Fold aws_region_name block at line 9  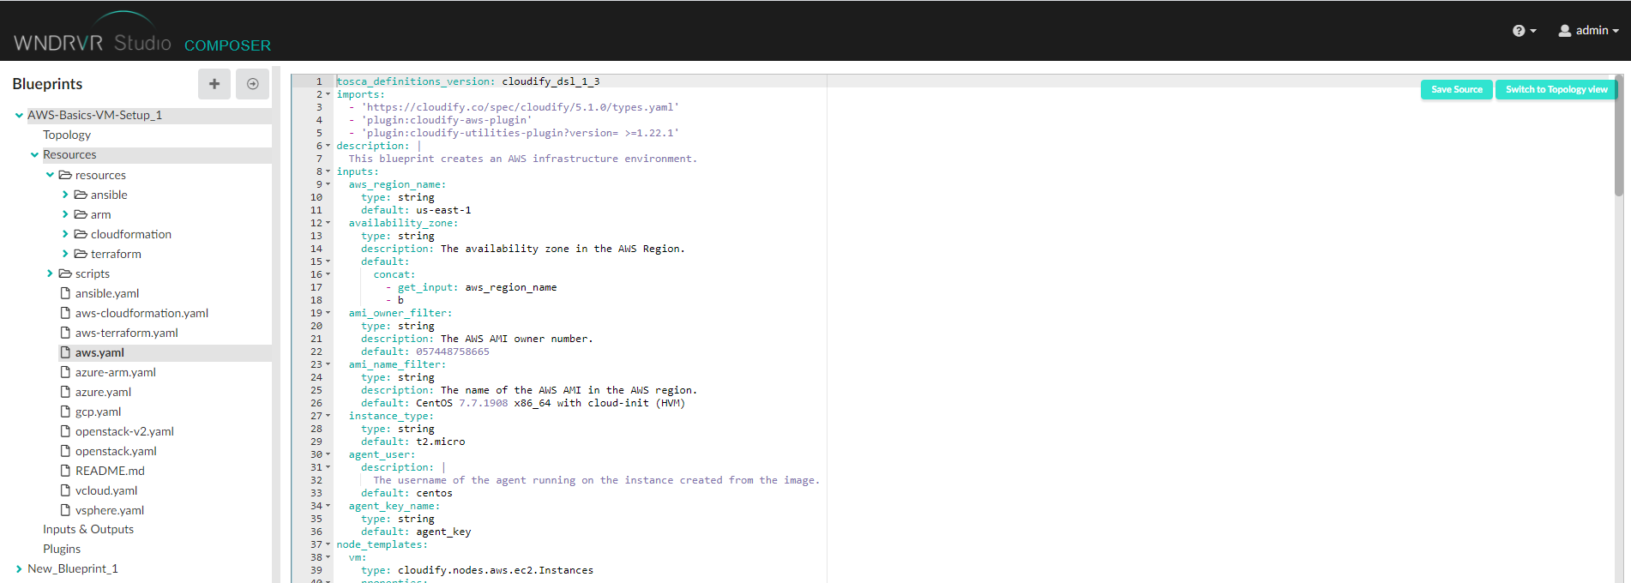coord(328,184)
